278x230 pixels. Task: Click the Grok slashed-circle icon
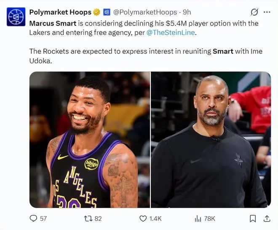click(x=254, y=12)
